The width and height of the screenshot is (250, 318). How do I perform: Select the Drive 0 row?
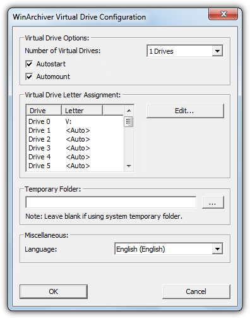pos(75,121)
